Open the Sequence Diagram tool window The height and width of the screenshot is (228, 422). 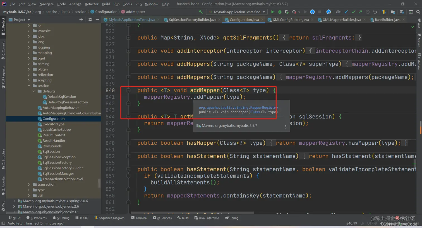(x=109, y=218)
